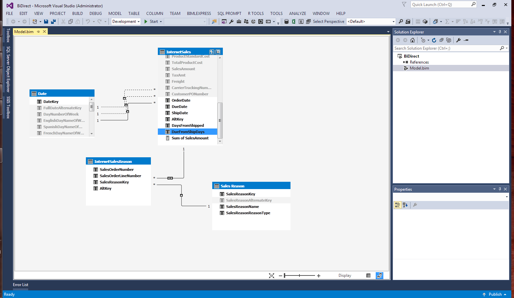Click the diagram zoom slider handle
Viewport: 514px width, 298px height.
(x=285, y=275)
